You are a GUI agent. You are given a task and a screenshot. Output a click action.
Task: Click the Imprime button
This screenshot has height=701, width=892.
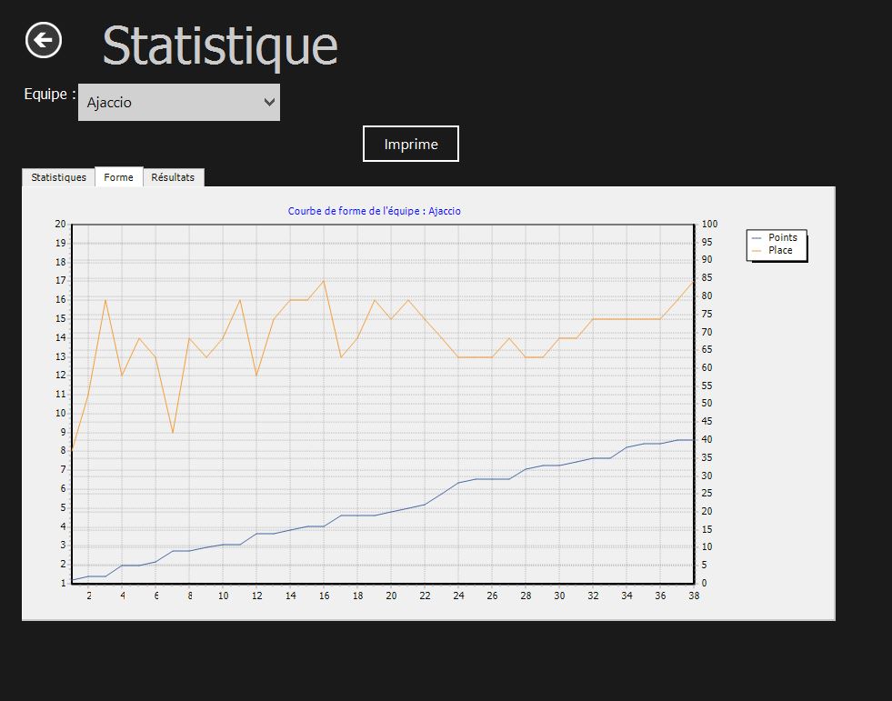point(411,144)
